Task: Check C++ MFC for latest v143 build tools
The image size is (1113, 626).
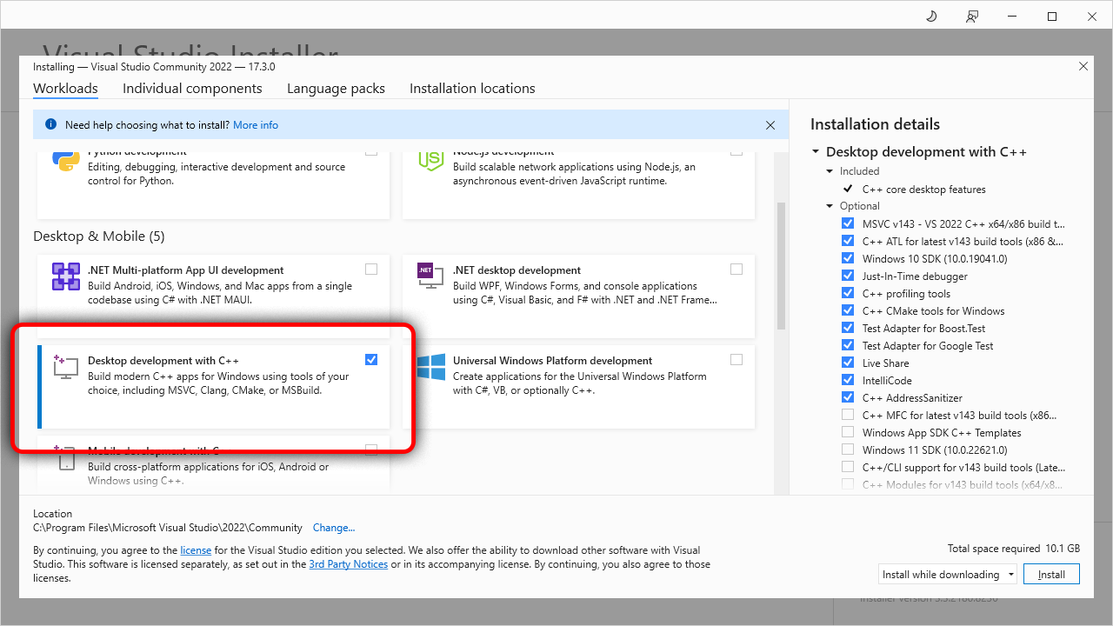Action: (x=848, y=415)
